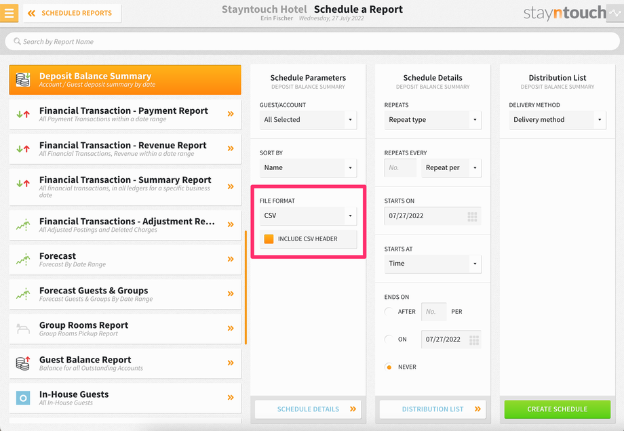Screen dimensions: 624x431
Task: Open the Guest/Account All Selected dropdown
Action: tap(308, 120)
